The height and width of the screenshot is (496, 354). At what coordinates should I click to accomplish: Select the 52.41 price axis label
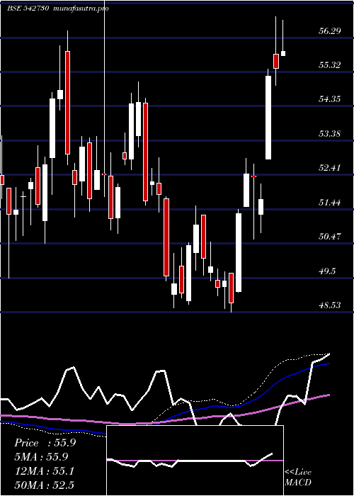point(330,167)
